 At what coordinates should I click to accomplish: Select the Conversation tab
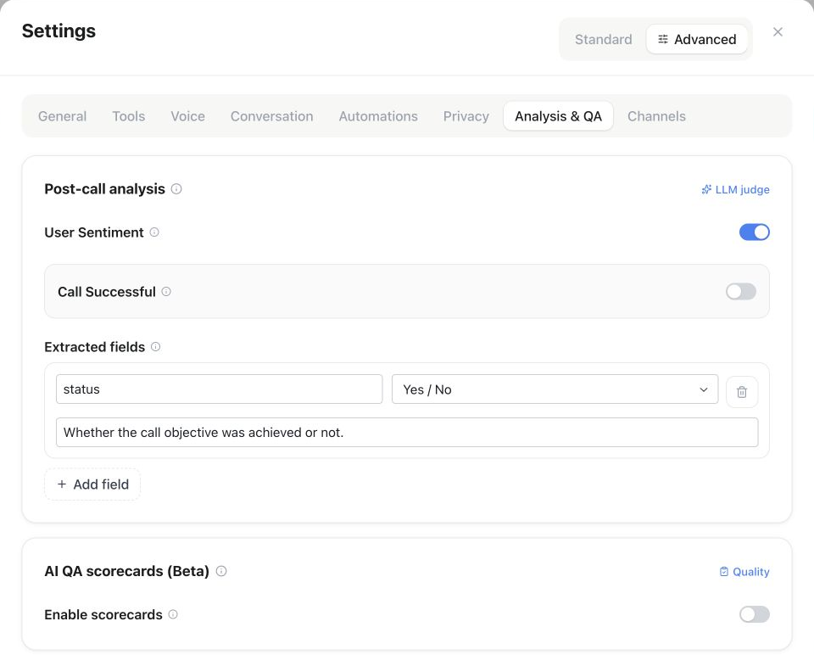point(271,116)
